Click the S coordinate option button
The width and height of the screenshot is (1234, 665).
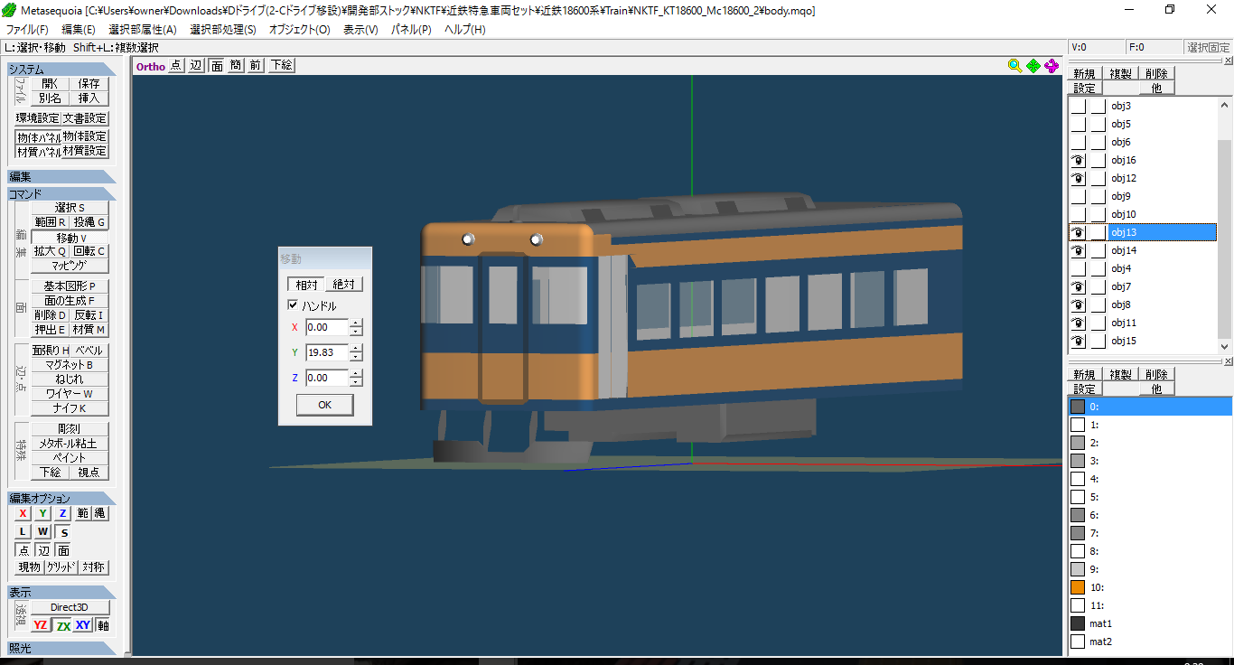point(63,532)
